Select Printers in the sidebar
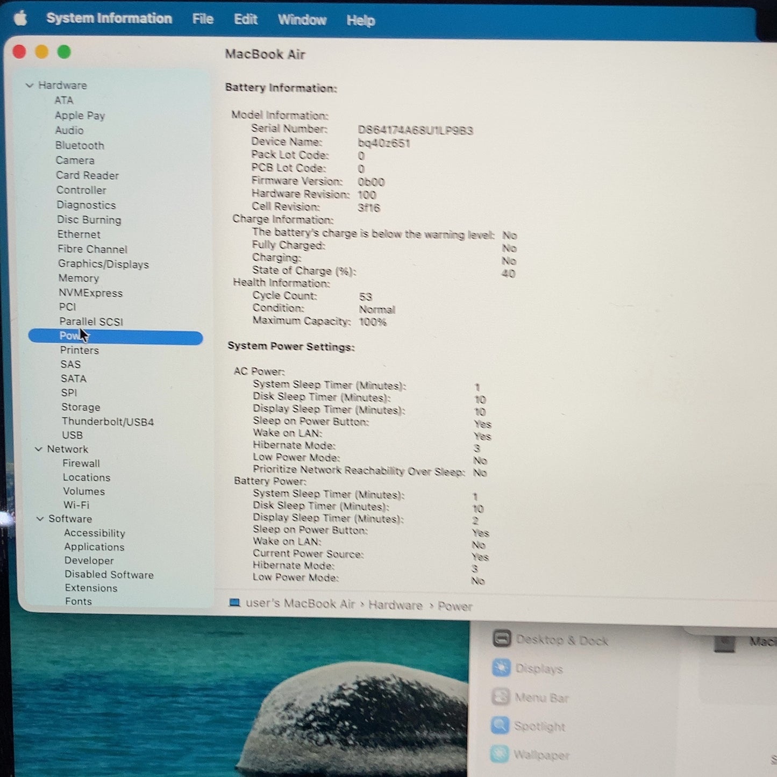Image resolution: width=777 pixels, height=777 pixels. tap(80, 350)
